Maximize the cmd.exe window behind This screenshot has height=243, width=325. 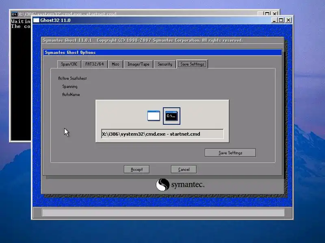pyautogui.click(x=267, y=14)
